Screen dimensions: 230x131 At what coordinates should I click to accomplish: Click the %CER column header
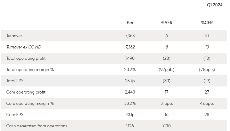tap(207, 23)
